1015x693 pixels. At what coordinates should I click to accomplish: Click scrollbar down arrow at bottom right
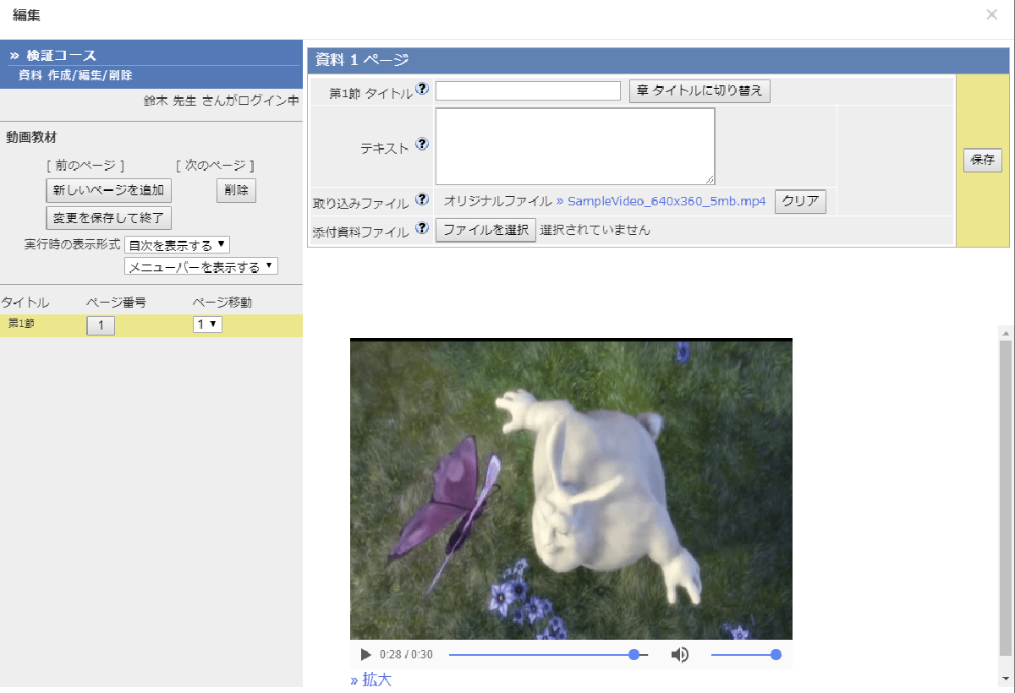coord(1005,679)
